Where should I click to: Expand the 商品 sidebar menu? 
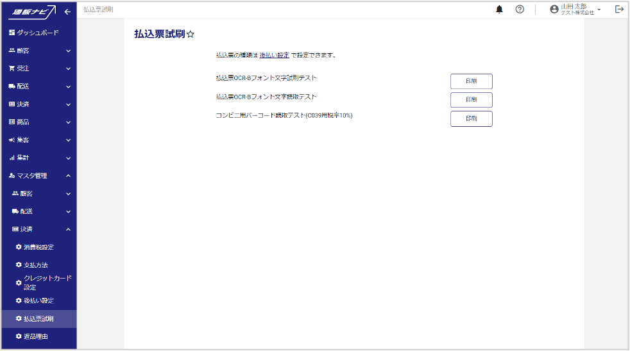tap(38, 122)
